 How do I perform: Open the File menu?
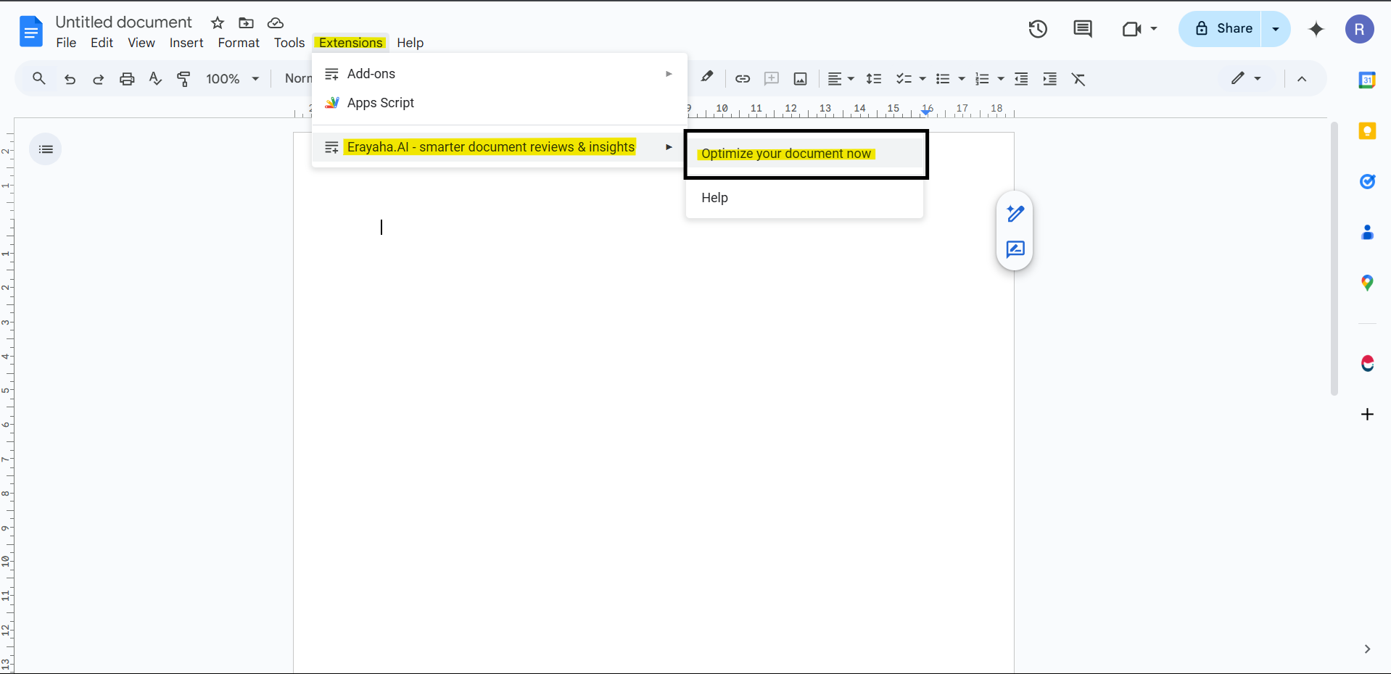(x=66, y=43)
